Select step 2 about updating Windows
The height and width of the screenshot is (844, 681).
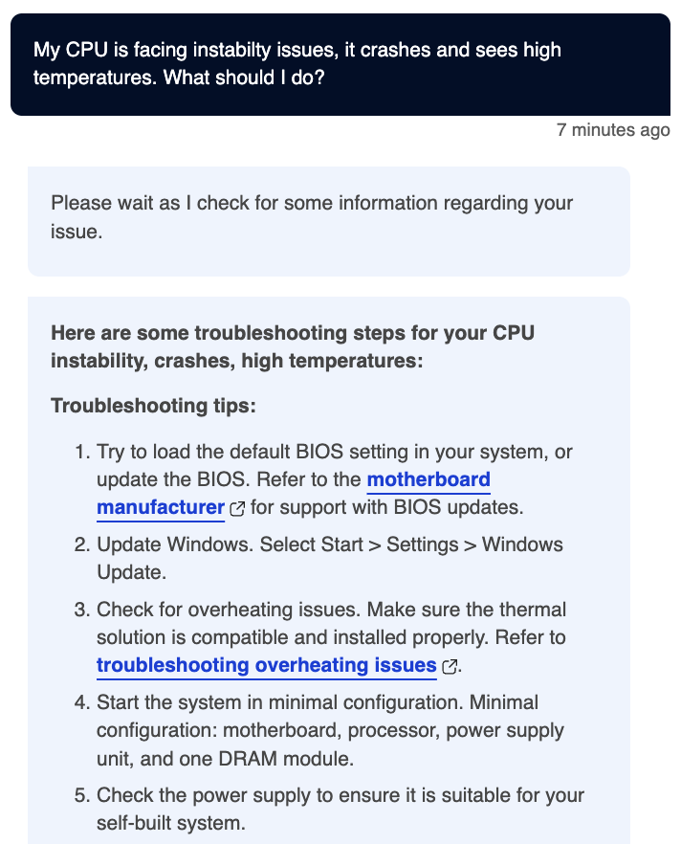coord(335,558)
